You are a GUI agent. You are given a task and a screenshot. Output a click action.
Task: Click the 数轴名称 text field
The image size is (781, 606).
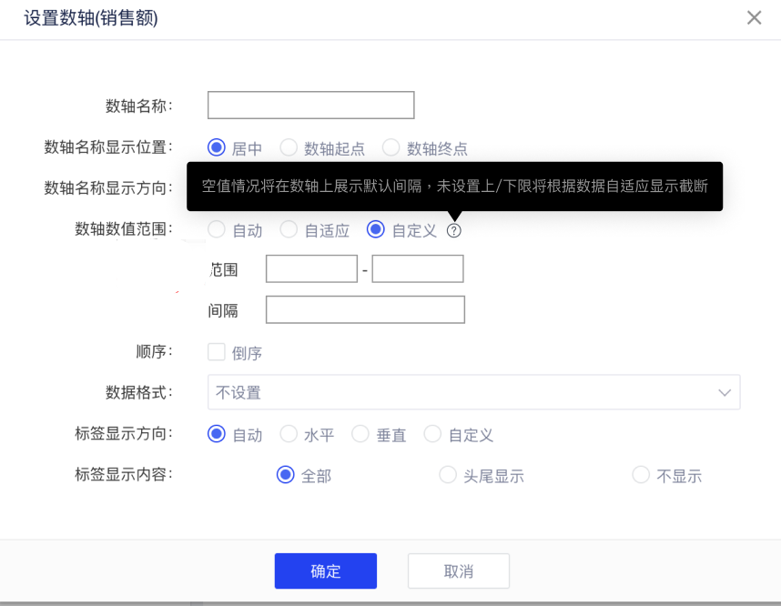310,106
